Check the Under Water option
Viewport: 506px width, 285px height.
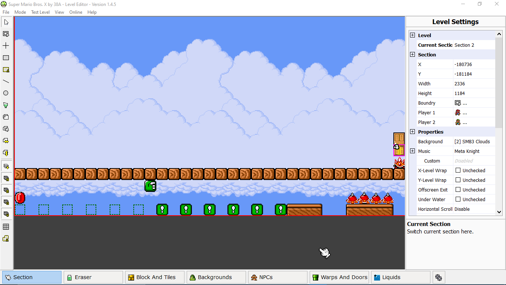458,199
